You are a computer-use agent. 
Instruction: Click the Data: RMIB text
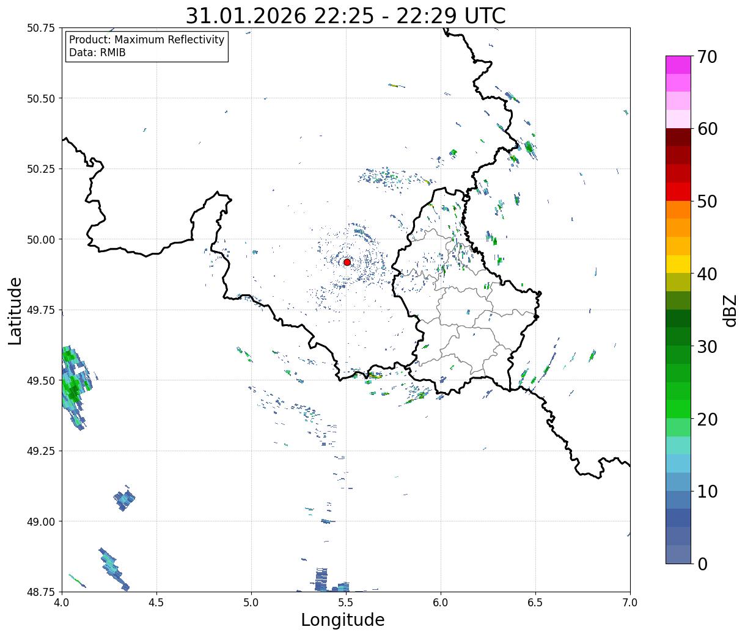[x=97, y=53]
